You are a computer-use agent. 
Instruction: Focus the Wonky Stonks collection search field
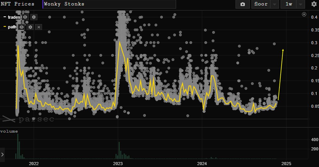pyautogui.click(x=109, y=4)
